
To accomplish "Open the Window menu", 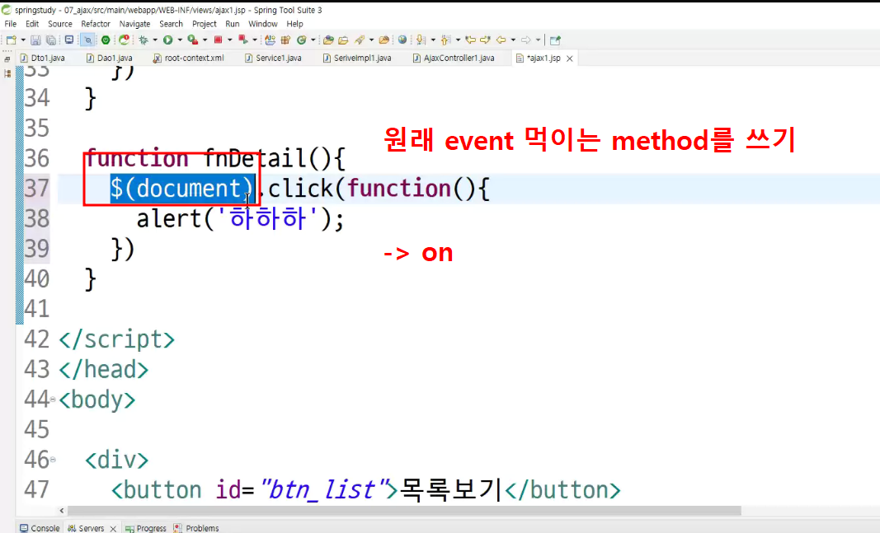I will (x=262, y=24).
